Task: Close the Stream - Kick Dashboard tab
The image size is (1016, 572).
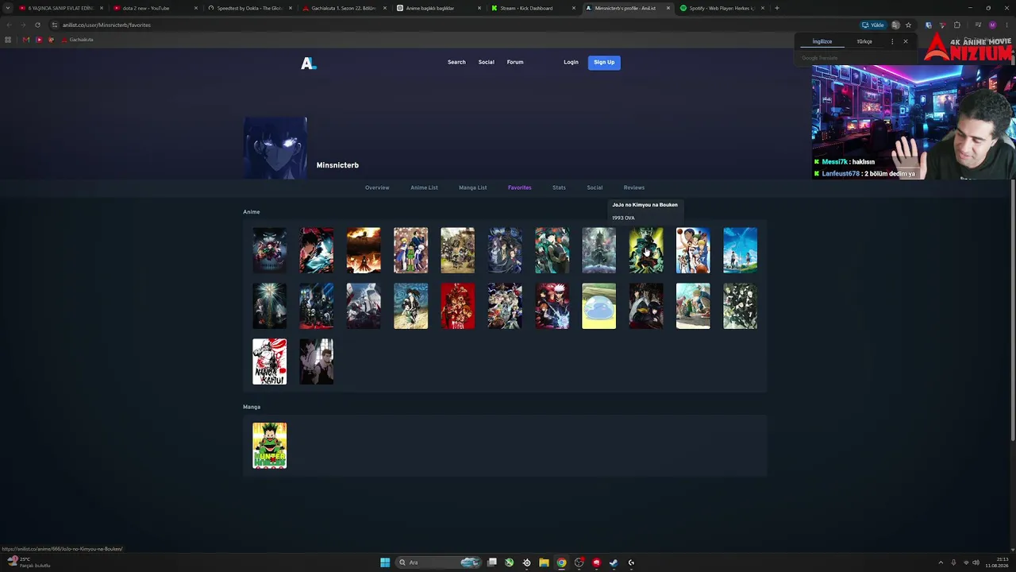Action: [x=574, y=8]
